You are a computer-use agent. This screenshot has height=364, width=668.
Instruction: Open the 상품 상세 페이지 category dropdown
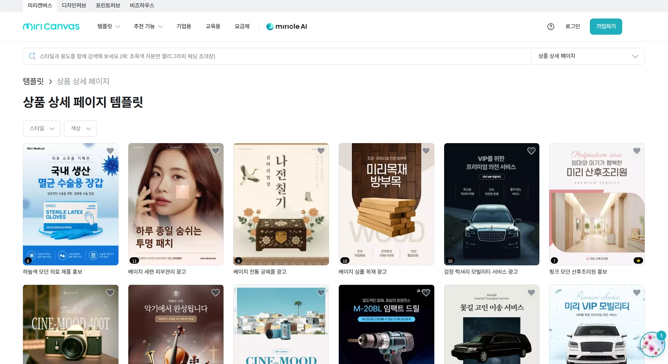click(588, 56)
